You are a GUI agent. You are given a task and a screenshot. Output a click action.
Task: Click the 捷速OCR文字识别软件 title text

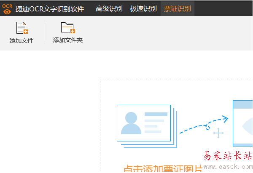(x=50, y=9)
